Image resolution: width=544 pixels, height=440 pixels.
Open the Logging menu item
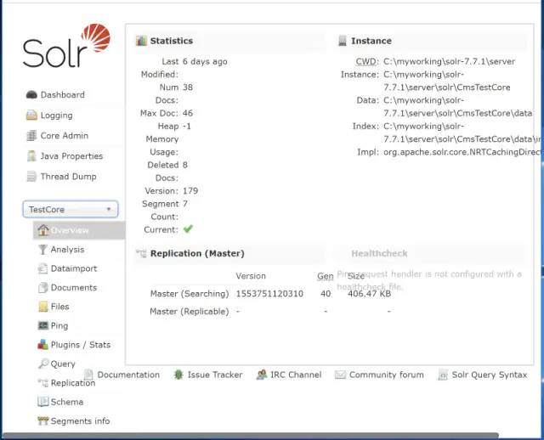coord(57,116)
